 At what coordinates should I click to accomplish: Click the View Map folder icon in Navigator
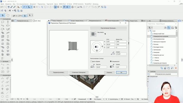pos(169,28)
